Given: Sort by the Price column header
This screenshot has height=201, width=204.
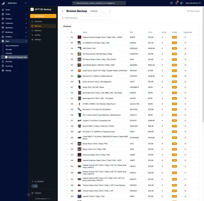Looking at the screenshot, I should (150, 32).
